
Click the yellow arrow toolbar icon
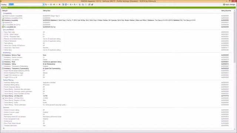57,4
